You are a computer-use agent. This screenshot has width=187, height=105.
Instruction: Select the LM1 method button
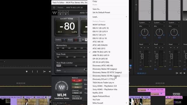[77, 84]
